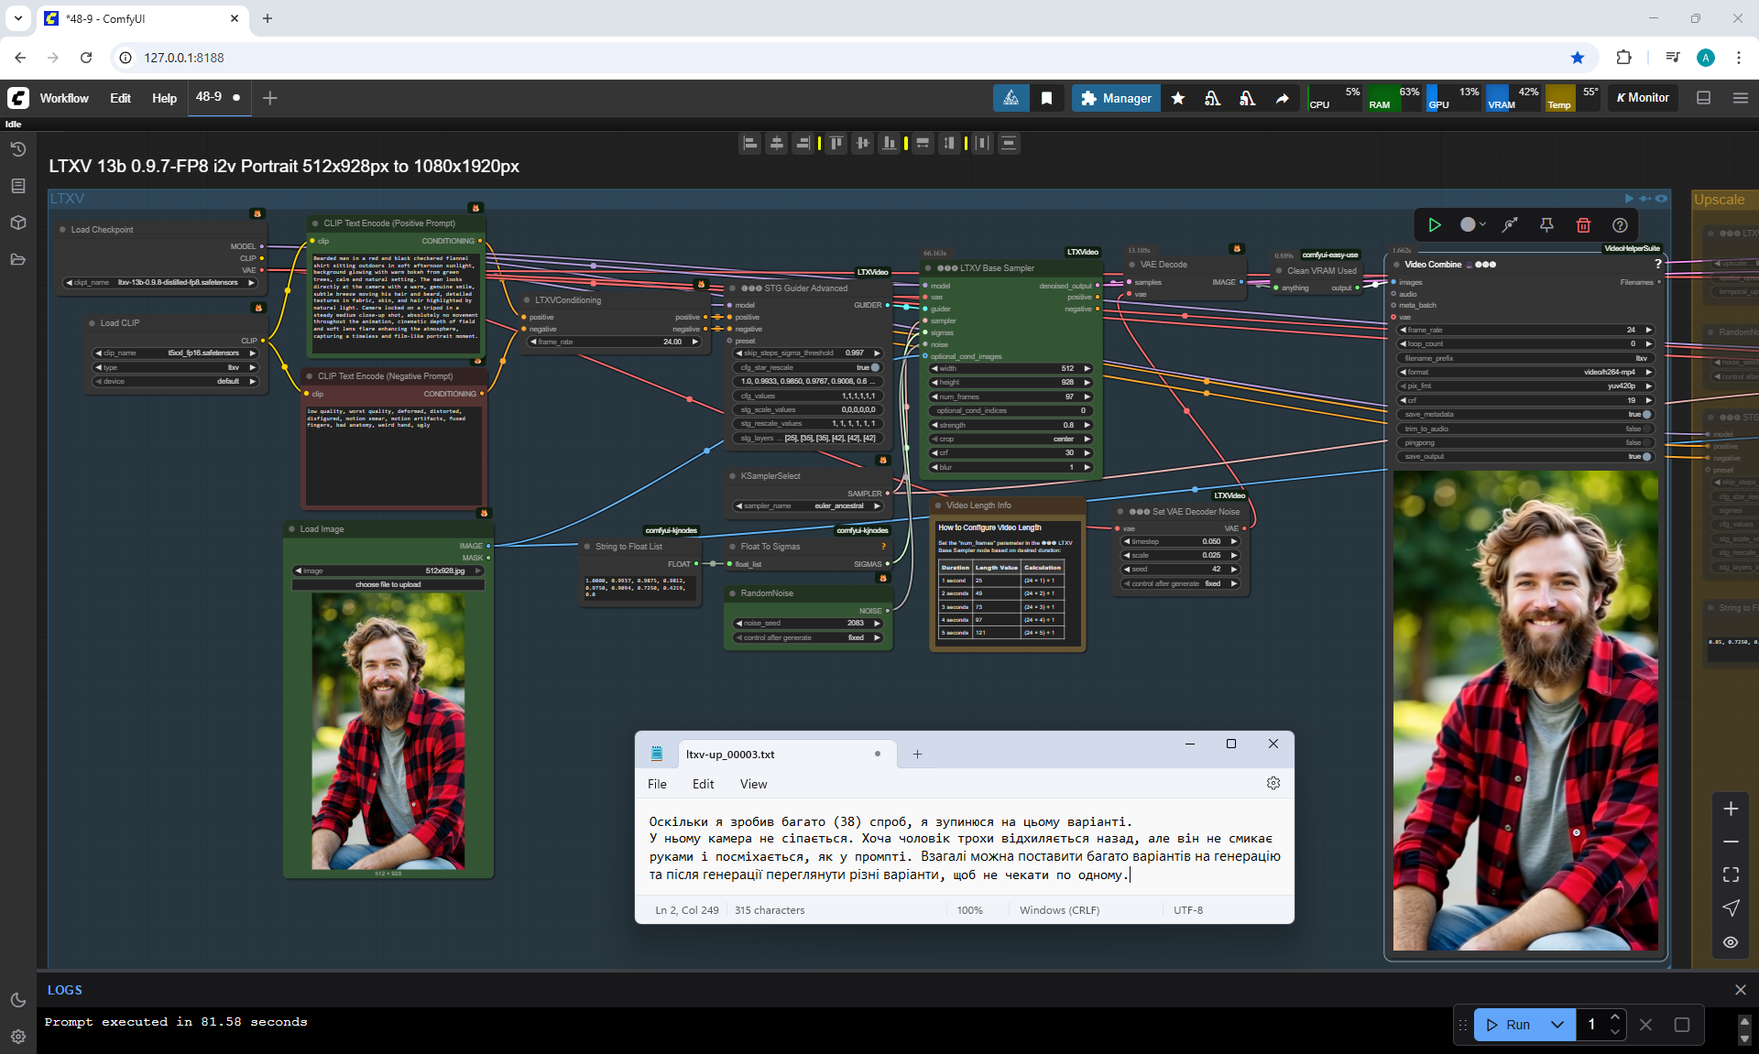The height and width of the screenshot is (1054, 1759).
Task: Open the ComfyUI Manager
Action: [x=1115, y=98]
